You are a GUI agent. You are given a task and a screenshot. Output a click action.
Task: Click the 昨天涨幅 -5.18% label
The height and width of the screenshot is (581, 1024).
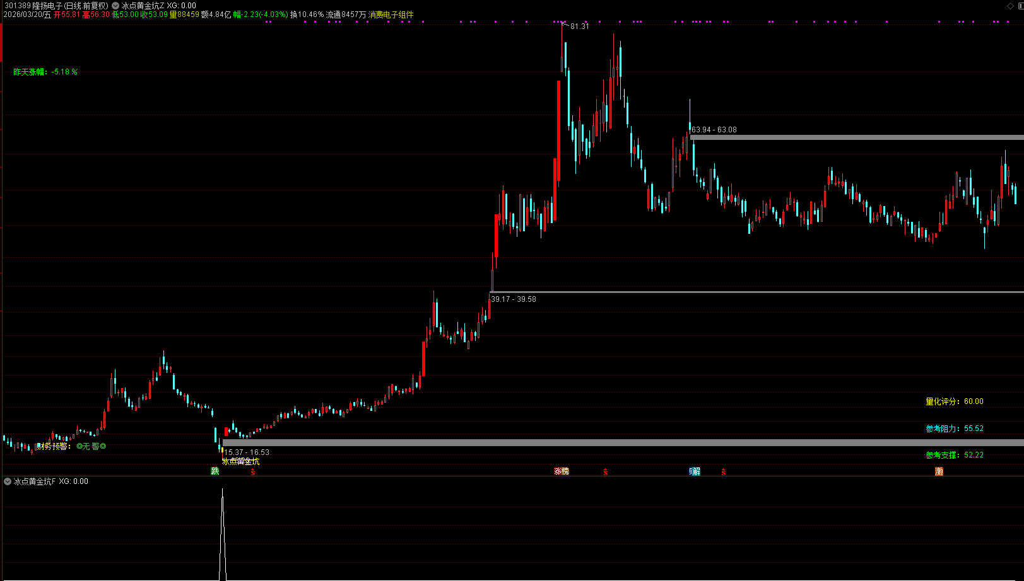coord(45,72)
